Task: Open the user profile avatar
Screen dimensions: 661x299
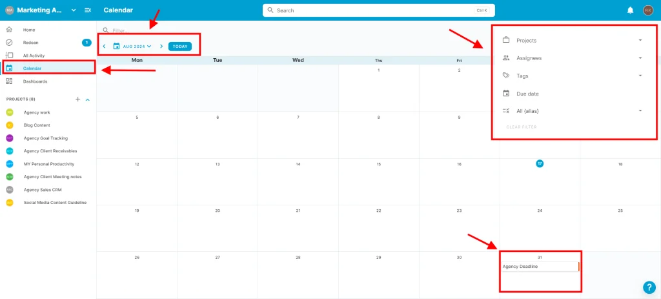Action: [x=648, y=10]
